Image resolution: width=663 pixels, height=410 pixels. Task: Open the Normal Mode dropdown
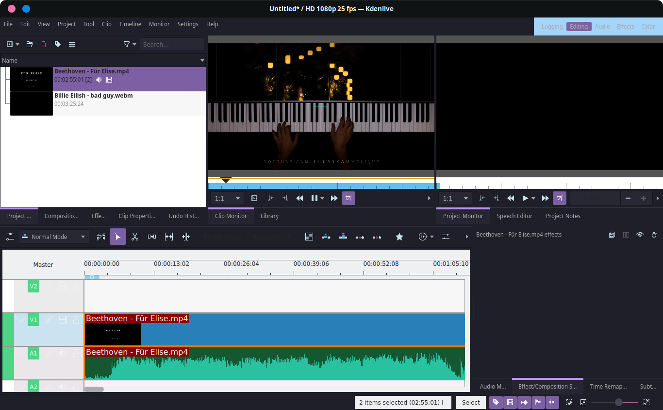54,237
